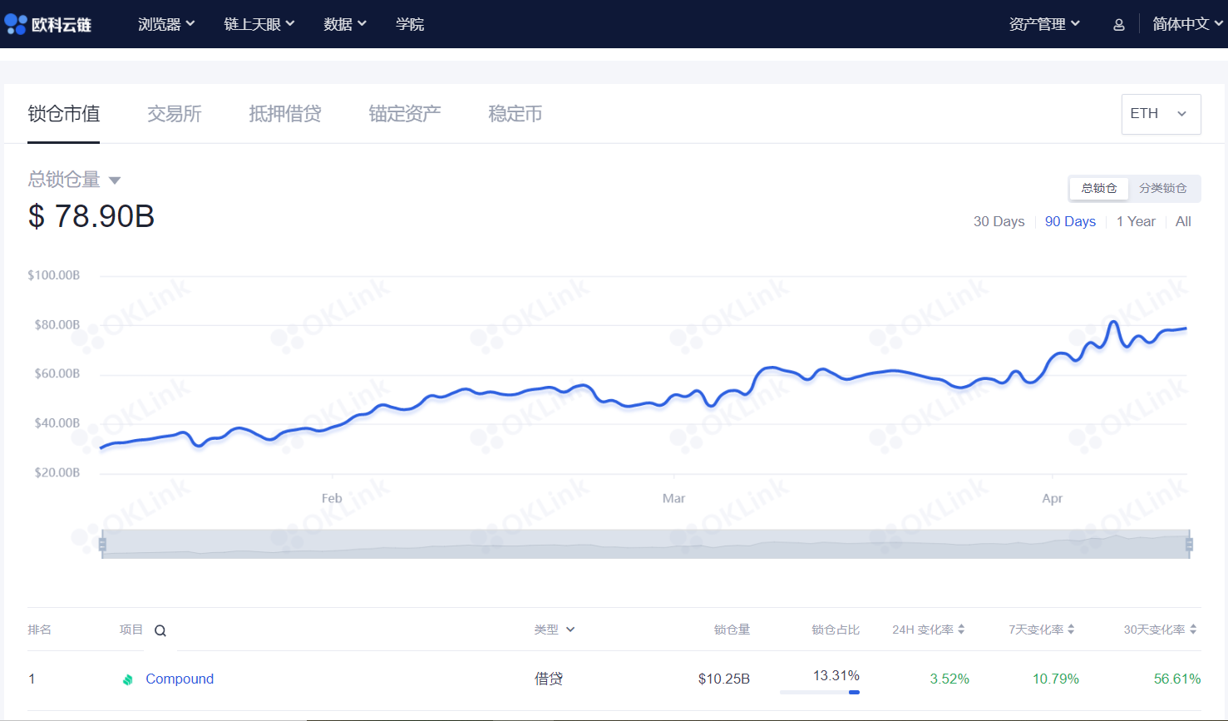
Task: Switch to the 交易所 tab
Action: pos(175,114)
